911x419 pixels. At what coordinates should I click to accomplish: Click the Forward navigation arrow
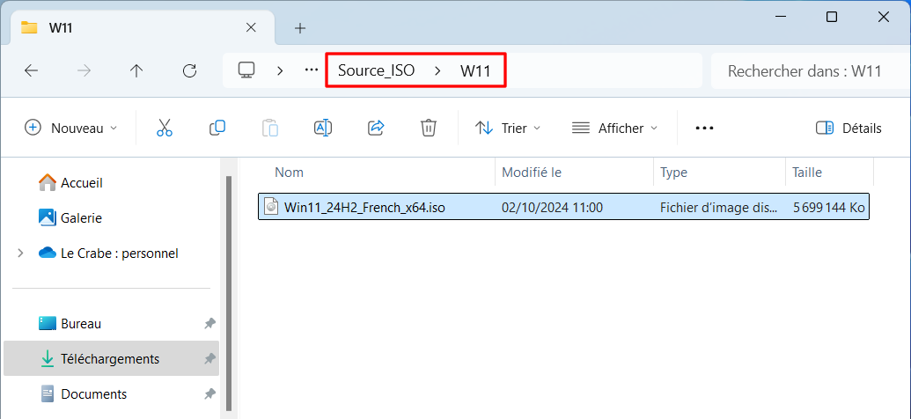[x=84, y=71]
